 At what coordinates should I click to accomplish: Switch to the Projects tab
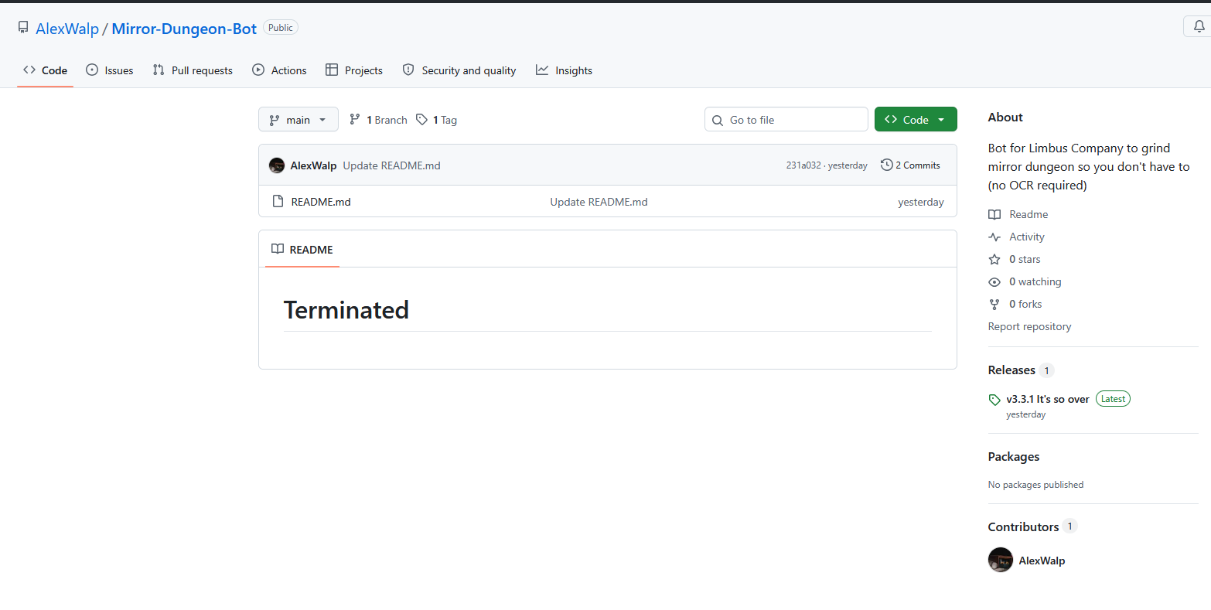click(354, 70)
